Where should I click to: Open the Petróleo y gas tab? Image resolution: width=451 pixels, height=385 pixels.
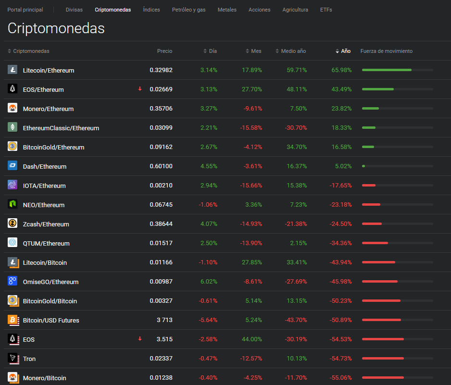tap(188, 10)
